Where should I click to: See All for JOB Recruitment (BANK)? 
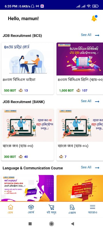[86, 101]
